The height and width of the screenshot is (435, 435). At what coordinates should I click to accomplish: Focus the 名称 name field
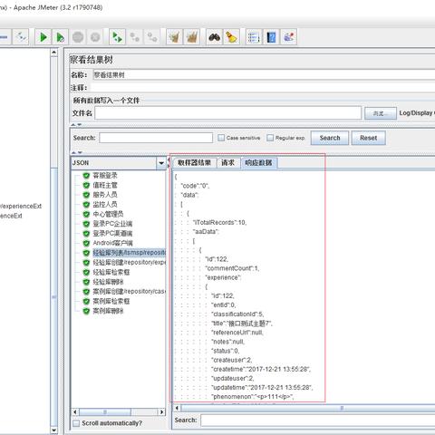(x=263, y=75)
